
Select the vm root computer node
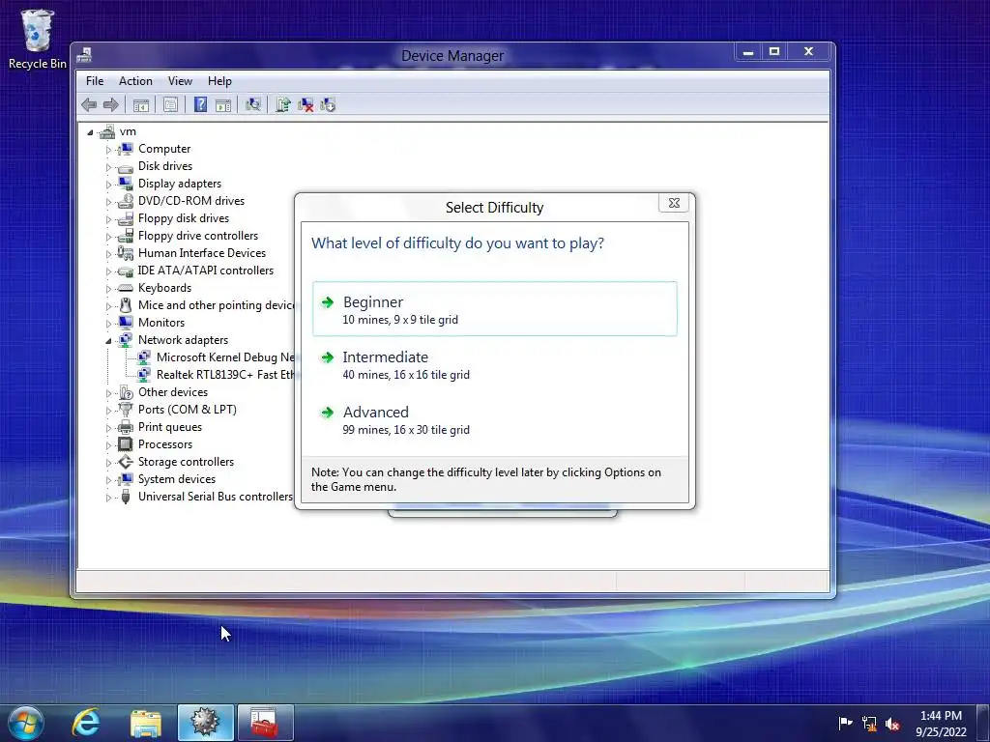[128, 131]
